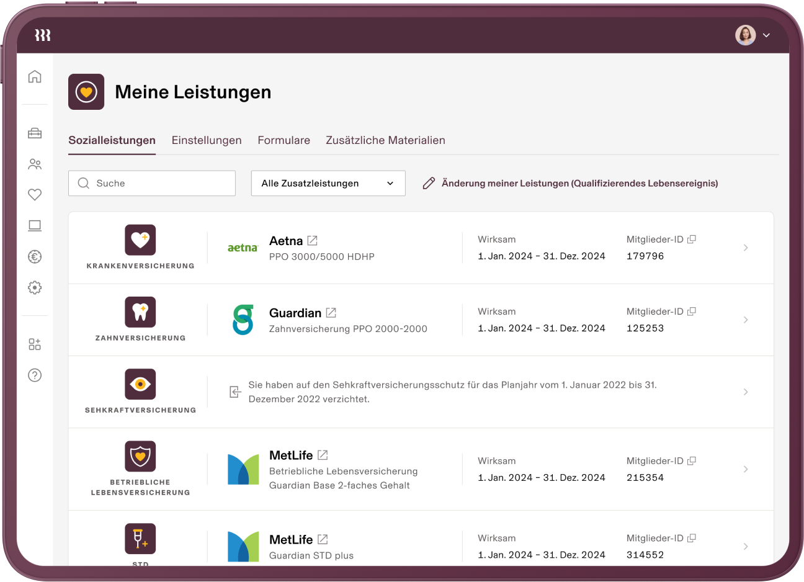Open the Home icon in sidebar

(35, 76)
